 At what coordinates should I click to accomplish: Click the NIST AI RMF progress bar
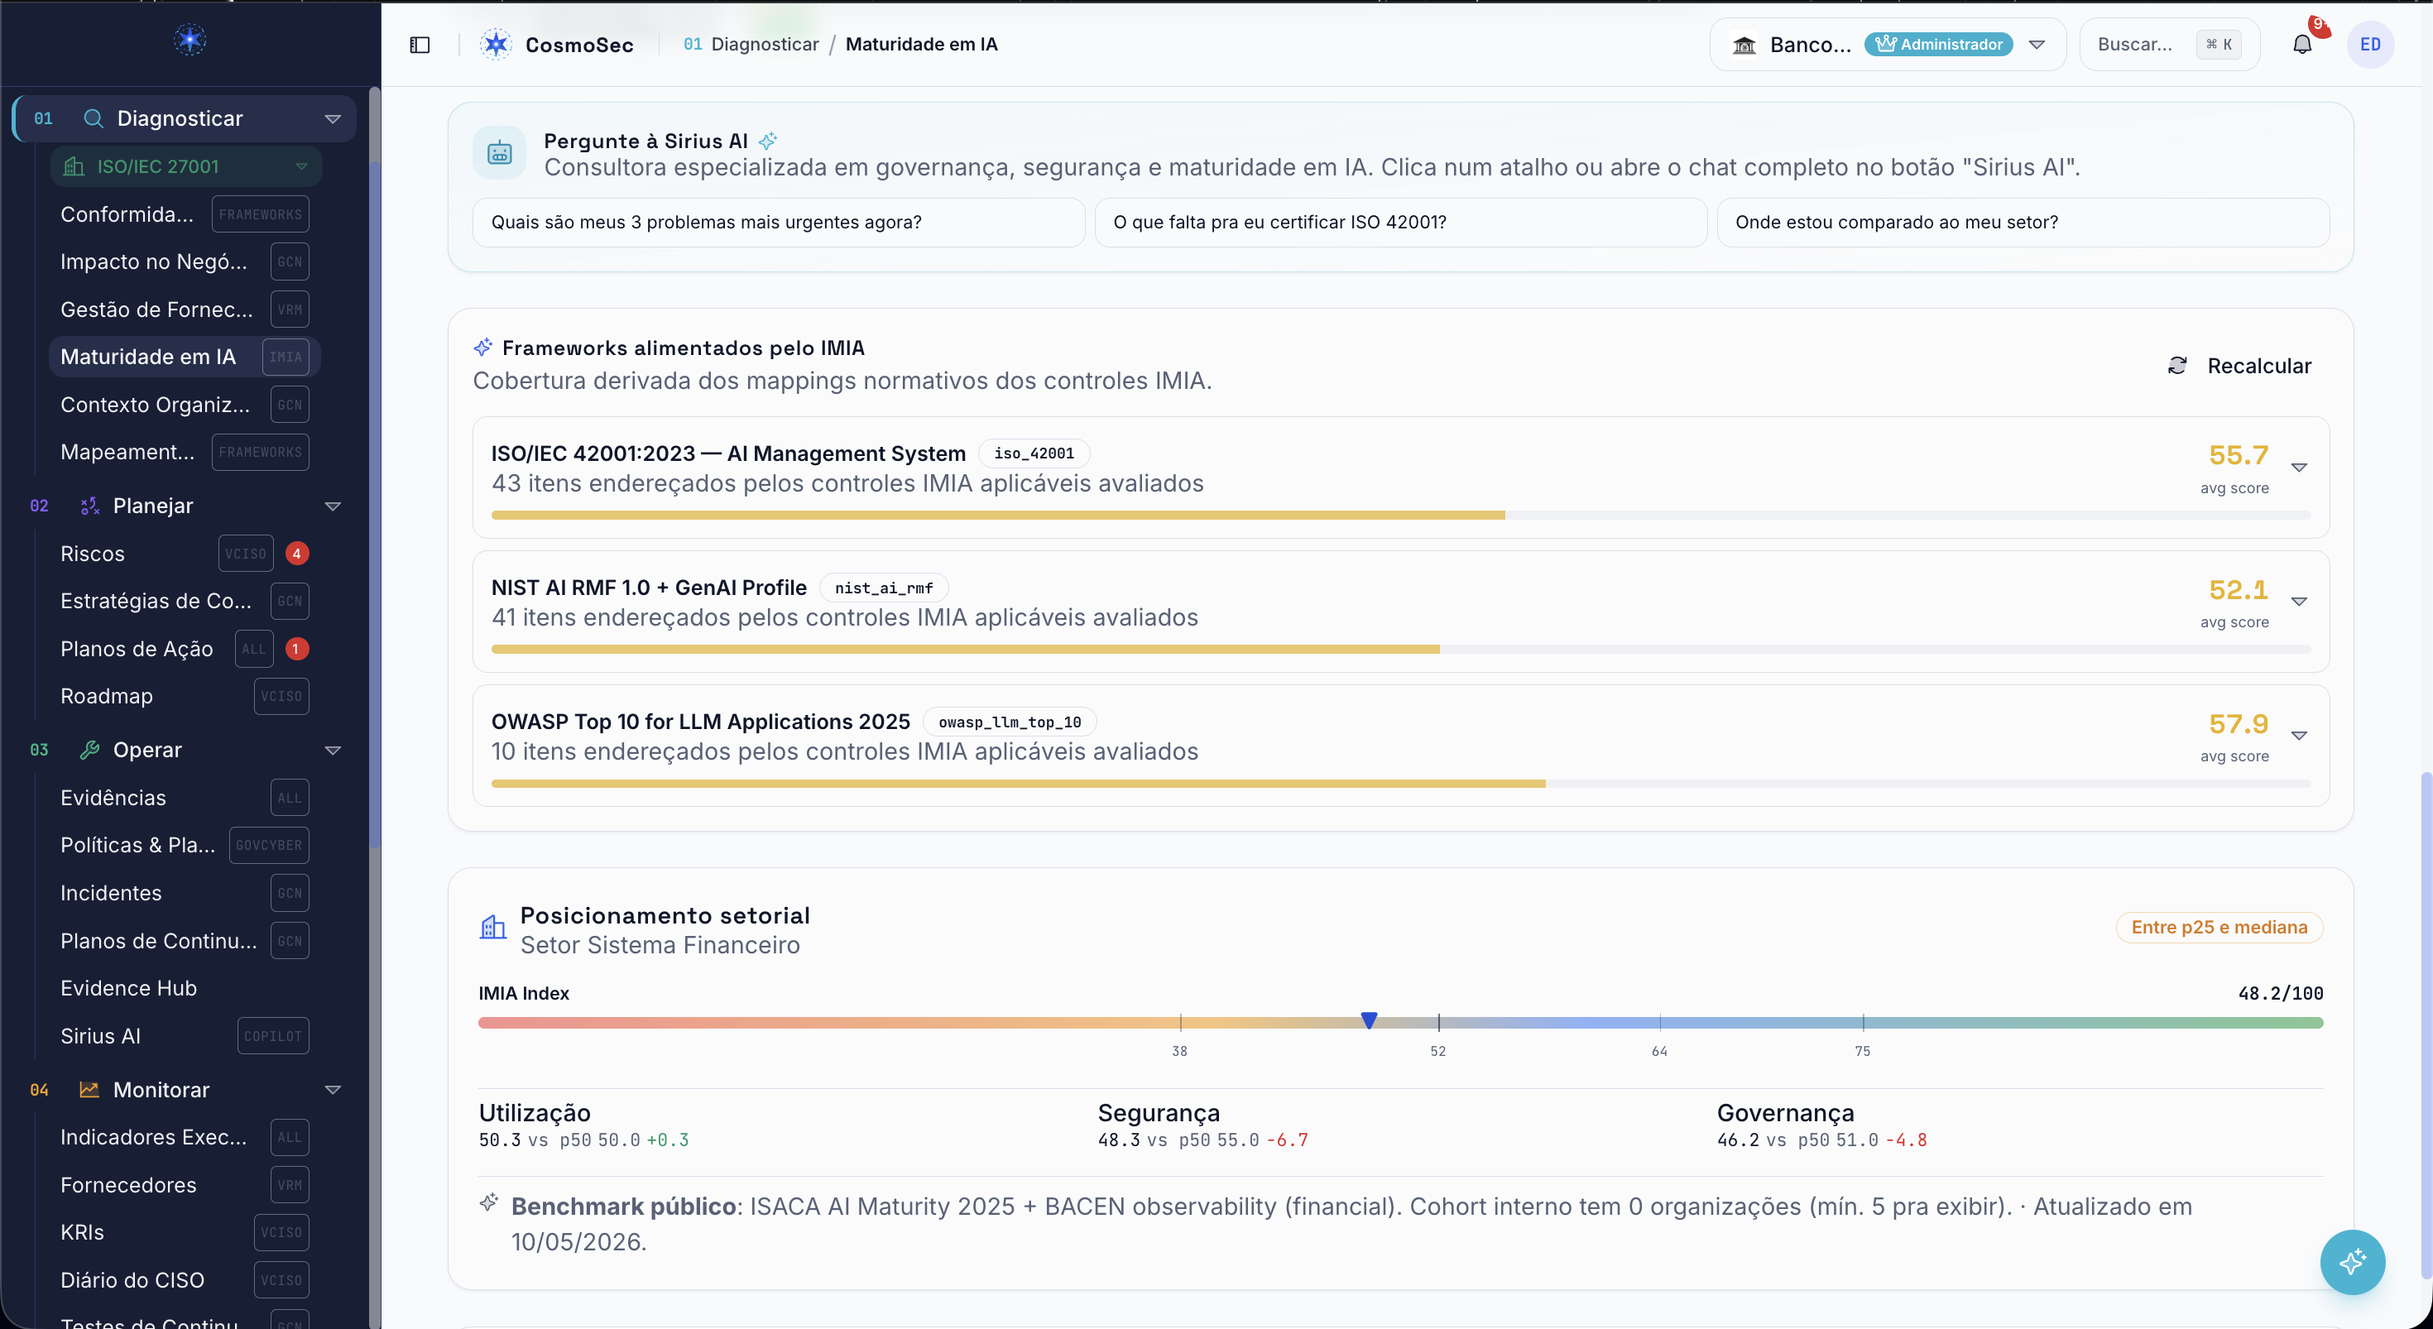1401,650
